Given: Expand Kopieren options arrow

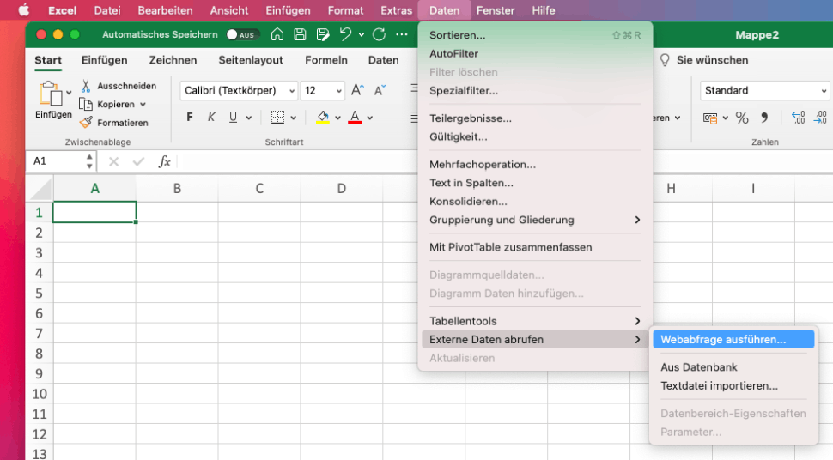Looking at the screenshot, I should point(143,105).
